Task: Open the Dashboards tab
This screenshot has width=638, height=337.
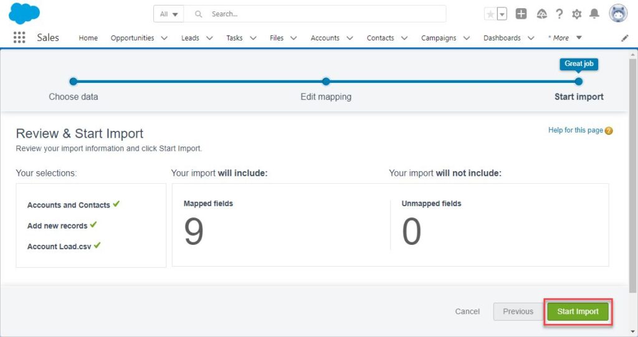Action: (x=502, y=38)
